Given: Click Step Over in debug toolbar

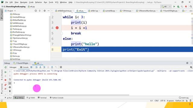Looking at the screenshot, I should point(36,67).
